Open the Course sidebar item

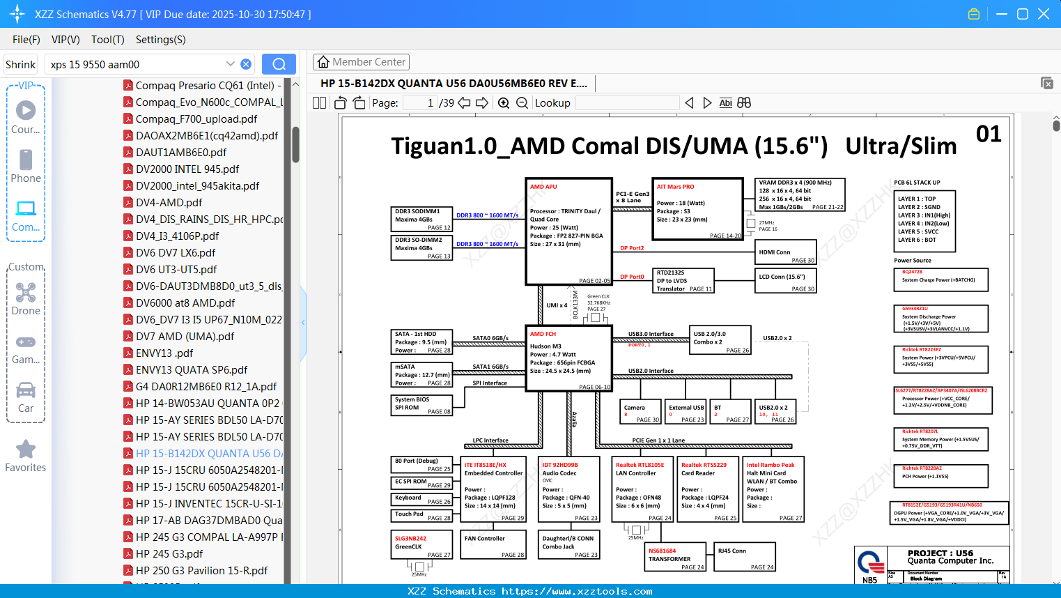26,118
